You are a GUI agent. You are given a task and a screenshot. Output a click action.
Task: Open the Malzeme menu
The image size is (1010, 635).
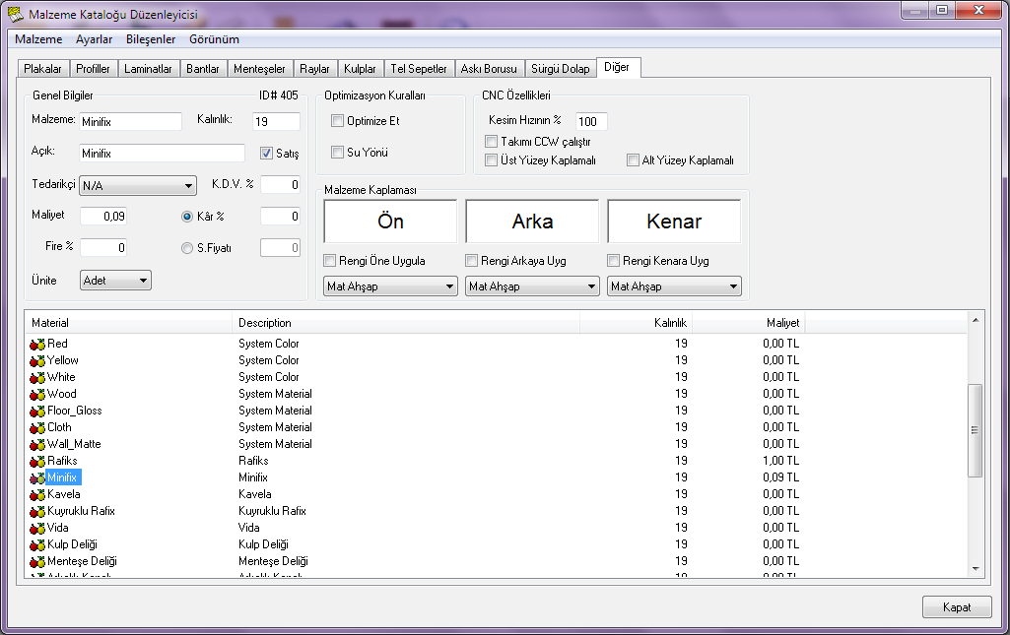pyautogui.click(x=38, y=39)
